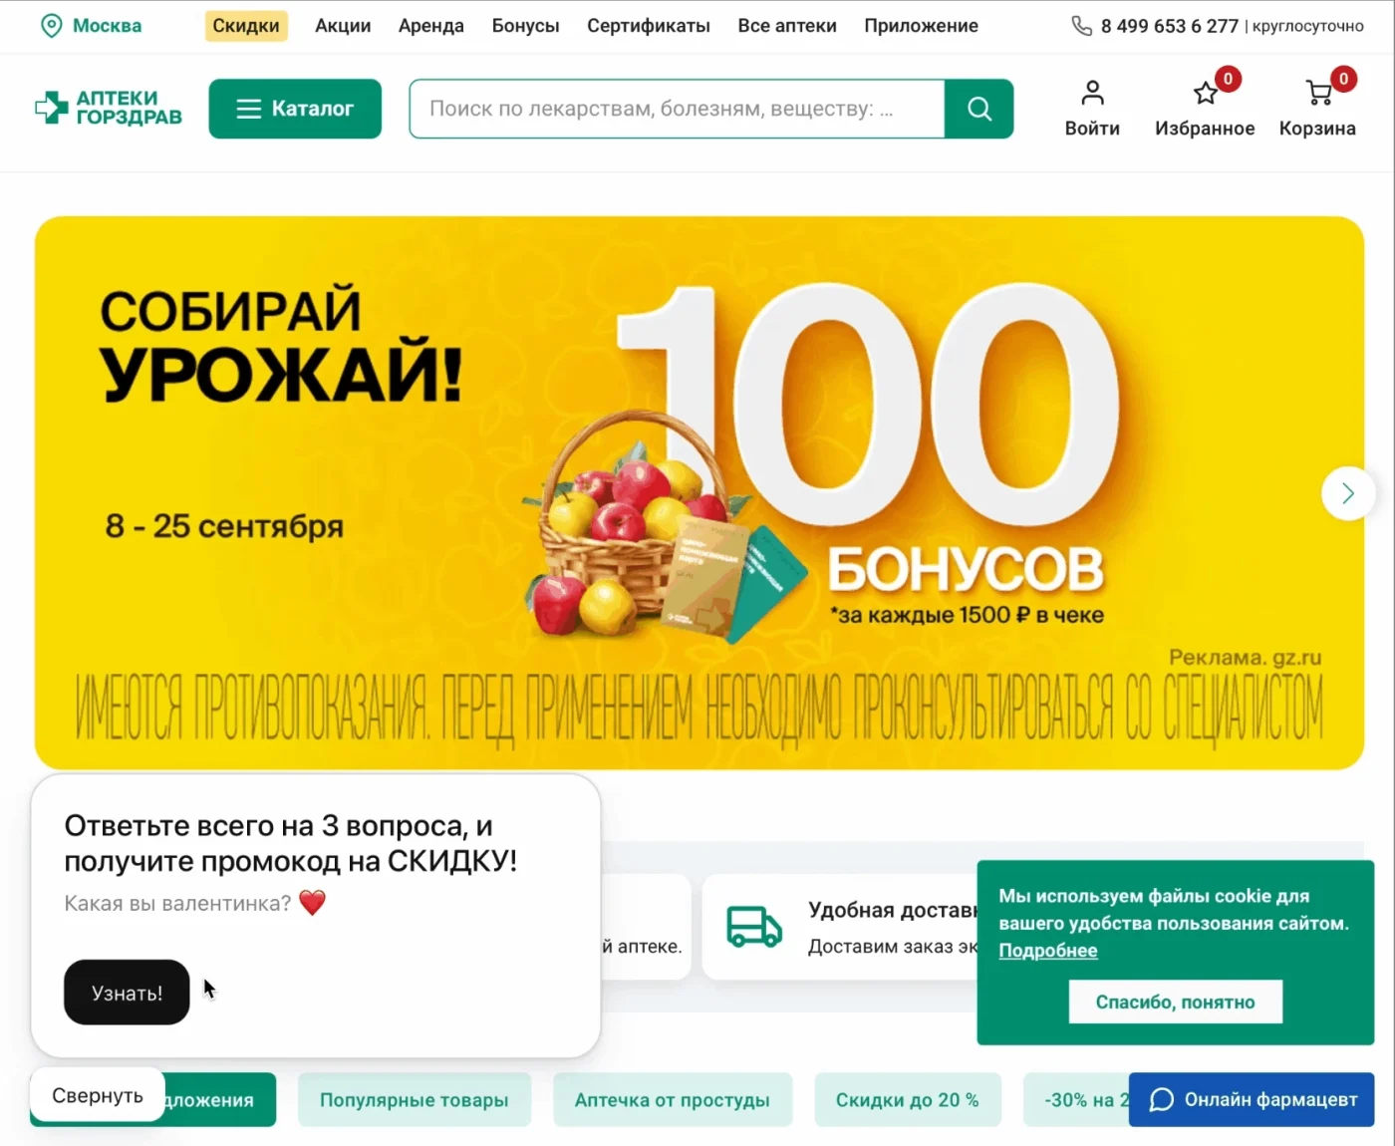Accept cookies with Спасибо, понятно
This screenshot has width=1395, height=1146.
point(1176,1002)
